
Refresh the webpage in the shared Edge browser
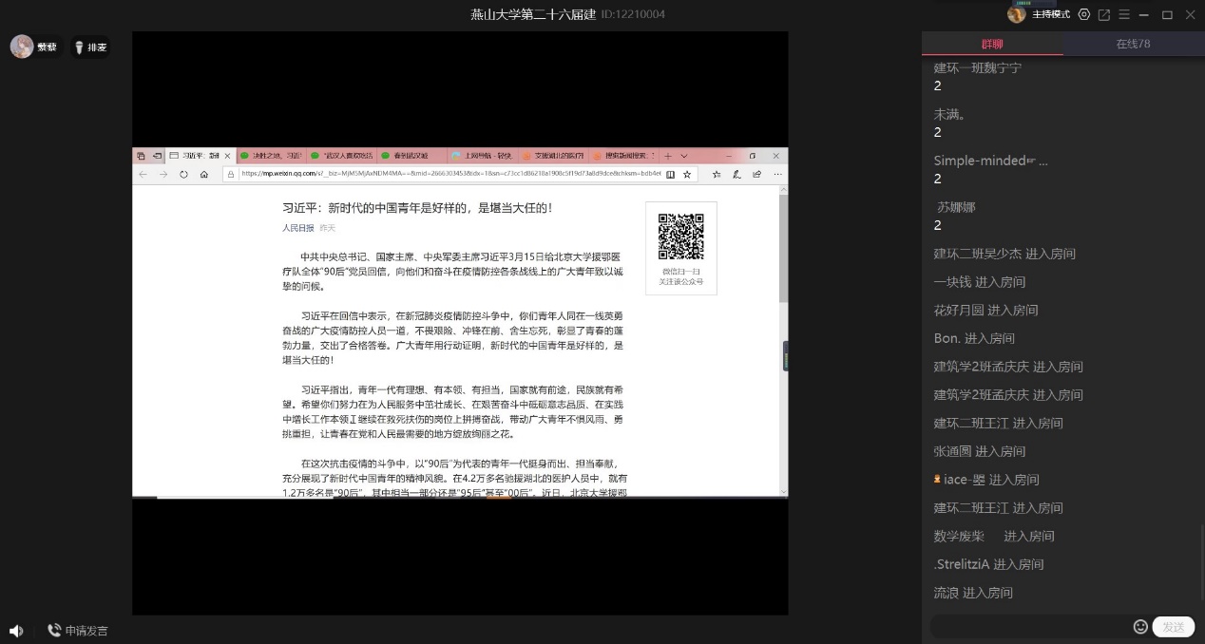[x=182, y=174]
